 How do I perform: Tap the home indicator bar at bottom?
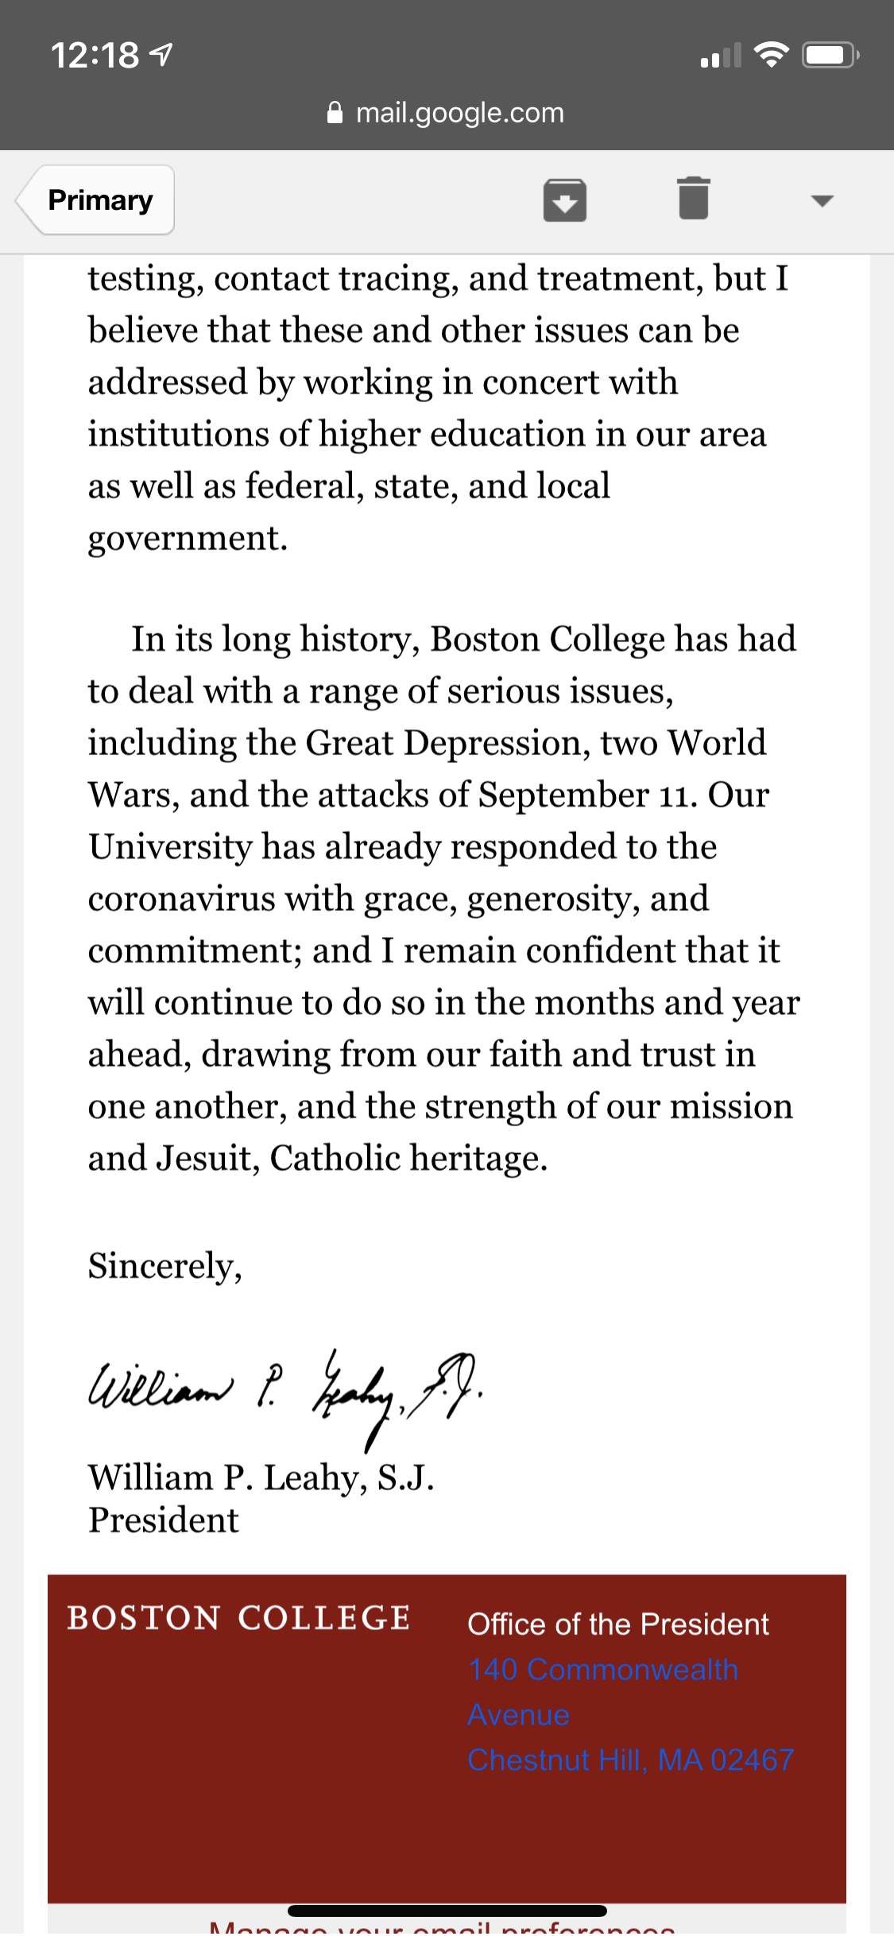coord(447,1911)
